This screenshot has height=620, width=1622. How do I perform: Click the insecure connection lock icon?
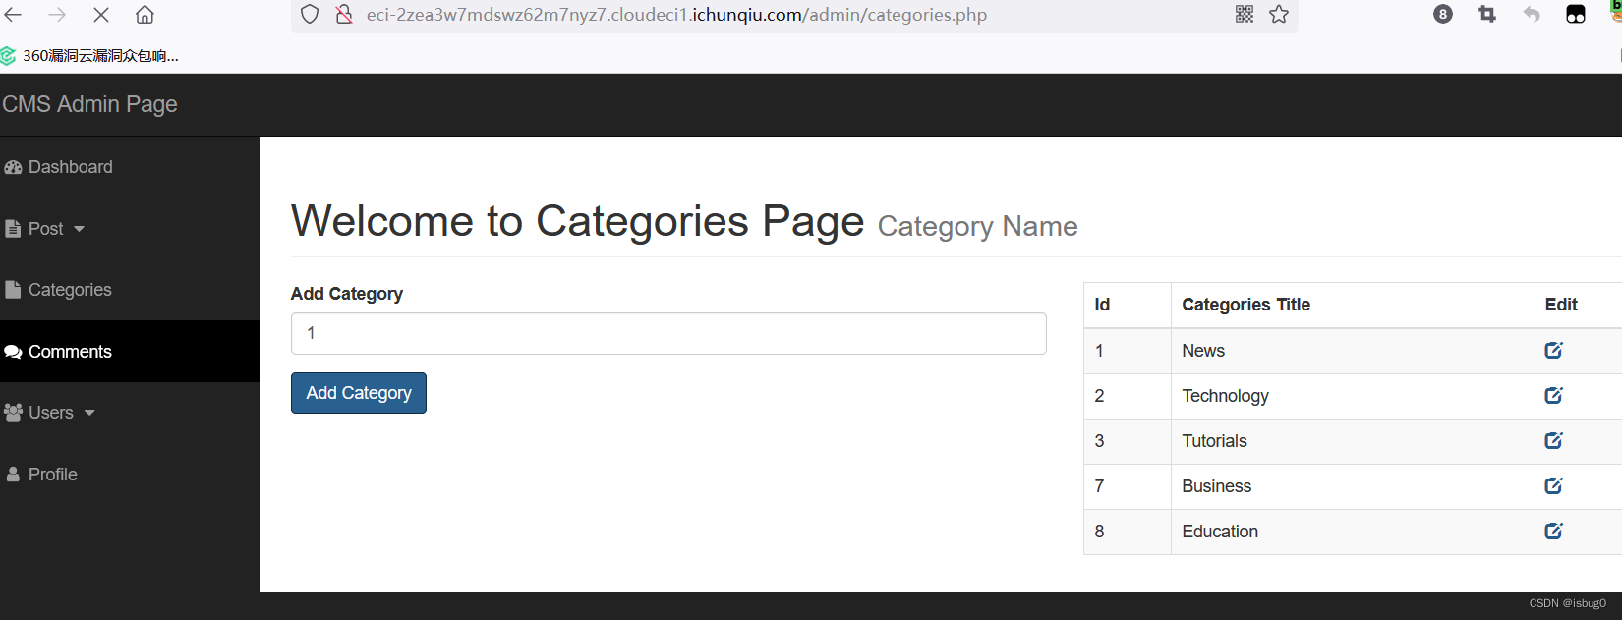pos(344,15)
